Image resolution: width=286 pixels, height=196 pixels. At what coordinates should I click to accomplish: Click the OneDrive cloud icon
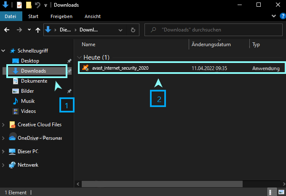12,138
